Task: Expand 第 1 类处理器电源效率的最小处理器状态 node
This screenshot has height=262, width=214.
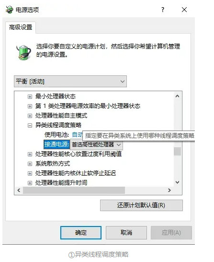Action: [x=30, y=106]
